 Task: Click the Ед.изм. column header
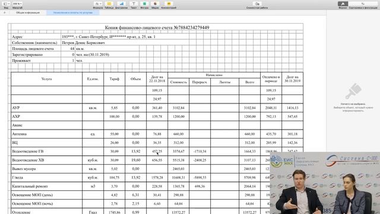tap(93, 79)
